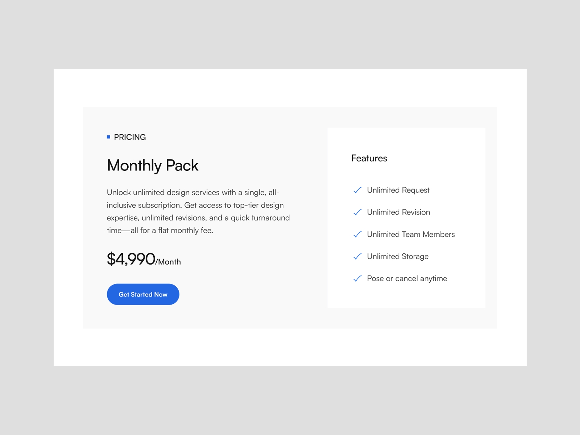The image size is (580, 435).
Task: Click the PRICING section label
Action: coord(130,137)
